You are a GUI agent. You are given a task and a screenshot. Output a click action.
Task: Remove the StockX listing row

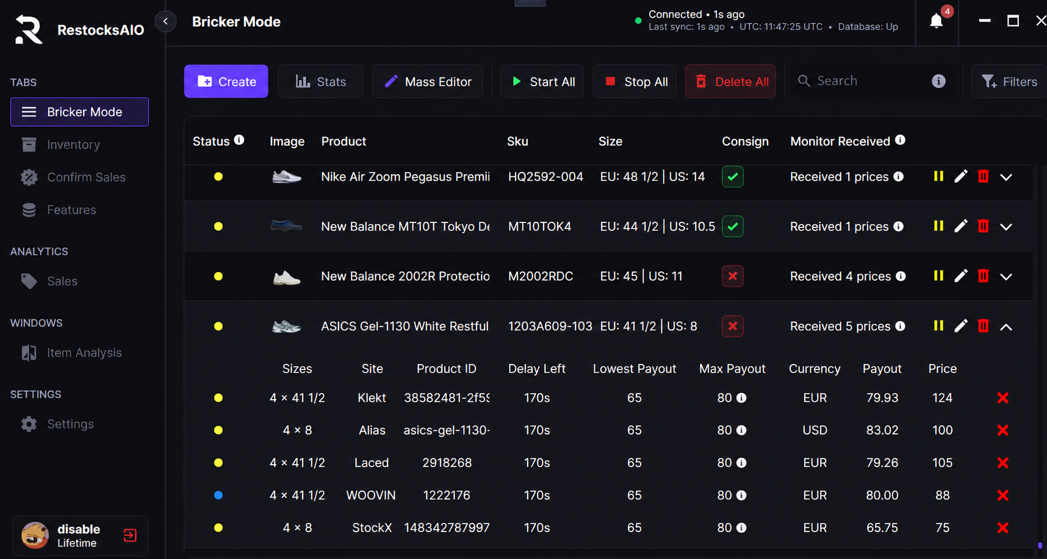tap(1002, 528)
